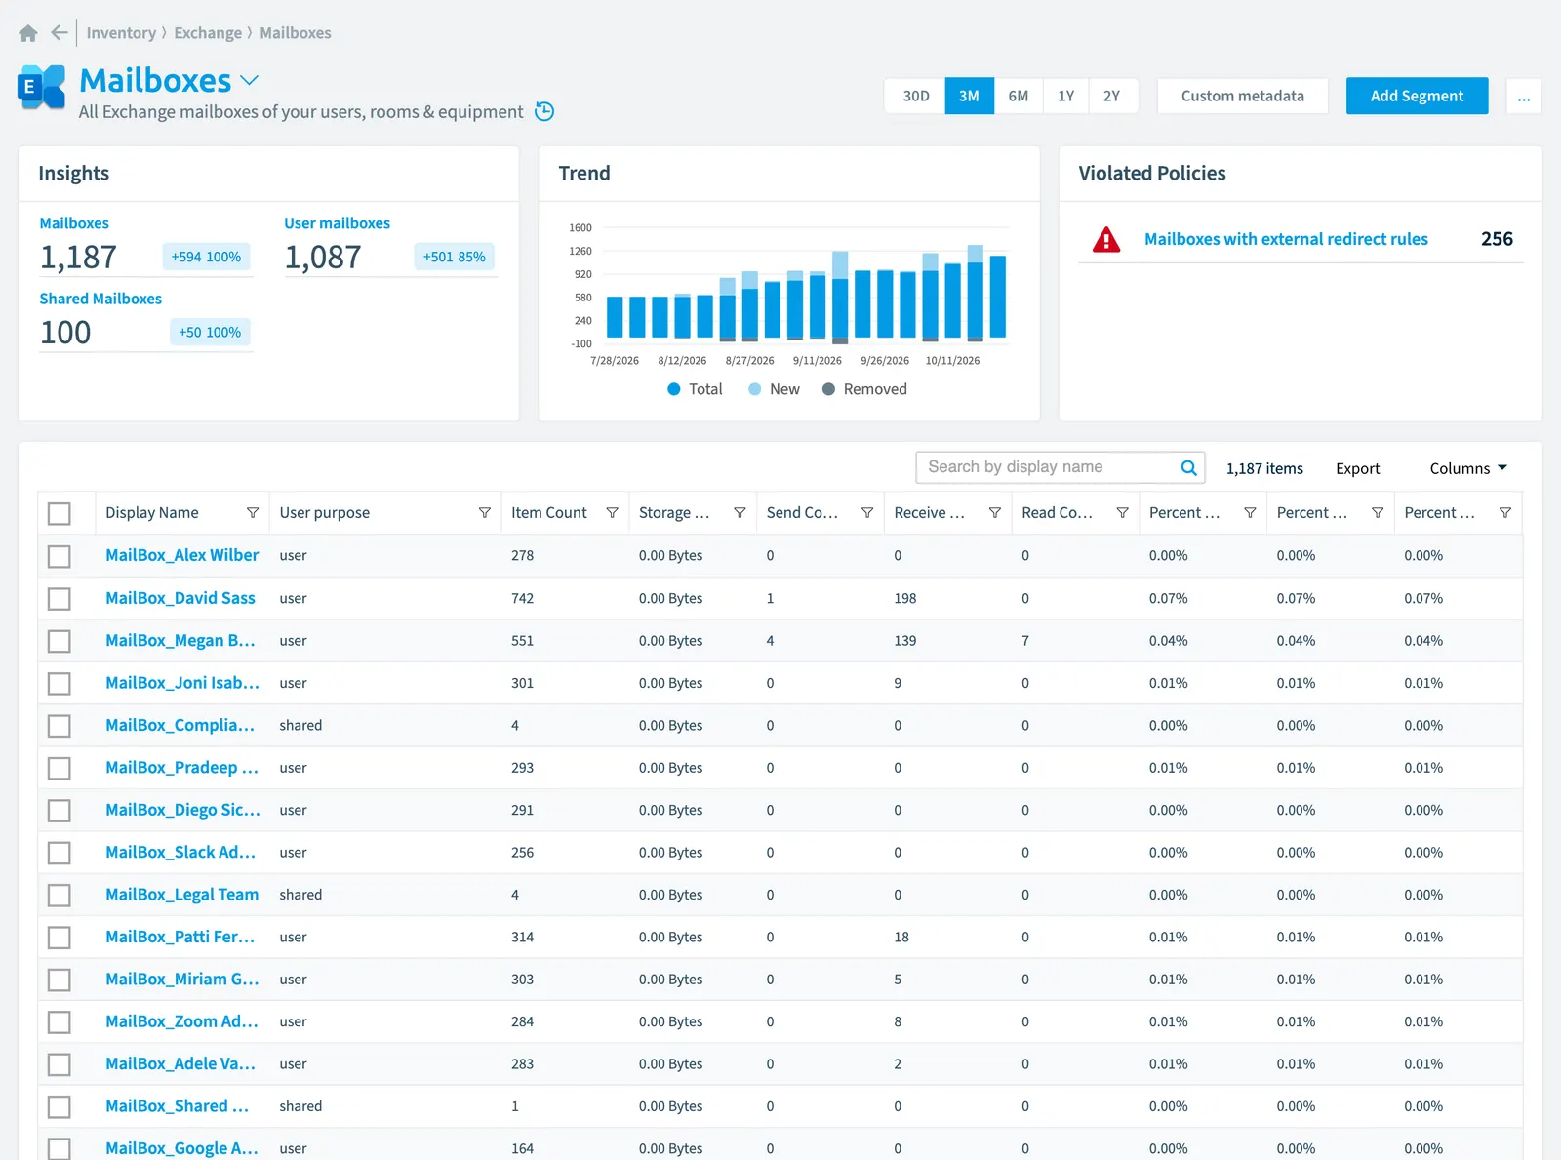Toggle the select-all header checkbox

(60, 513)
